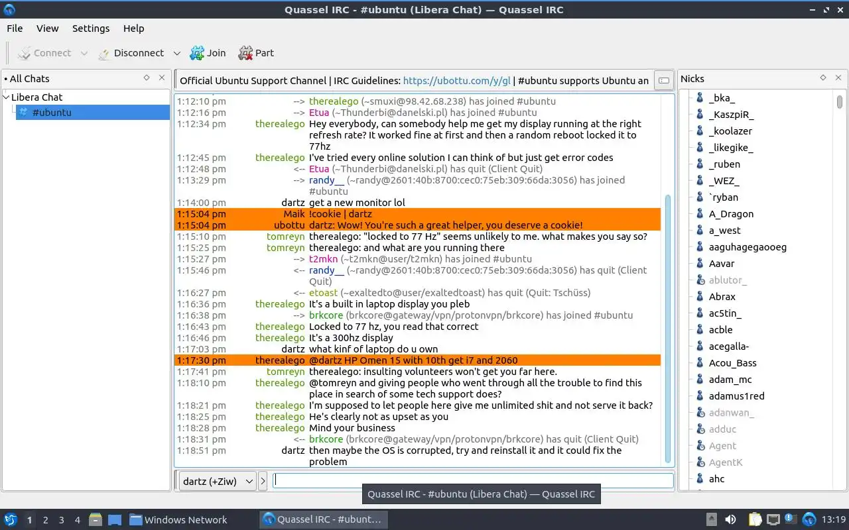Select nick ac5tin_ in the list
The image size is (849, 530).
tap(725, 313)
